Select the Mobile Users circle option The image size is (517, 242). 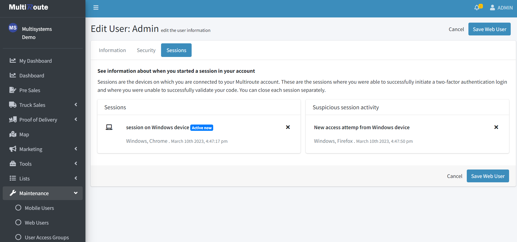pyautogui.click(x=18, y=208)
